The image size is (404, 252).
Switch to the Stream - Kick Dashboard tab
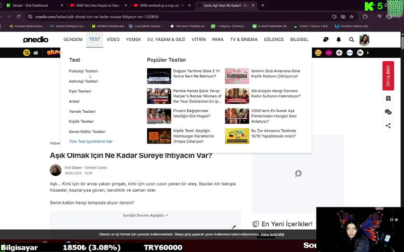pyautogui.click(x=30, y=5)
